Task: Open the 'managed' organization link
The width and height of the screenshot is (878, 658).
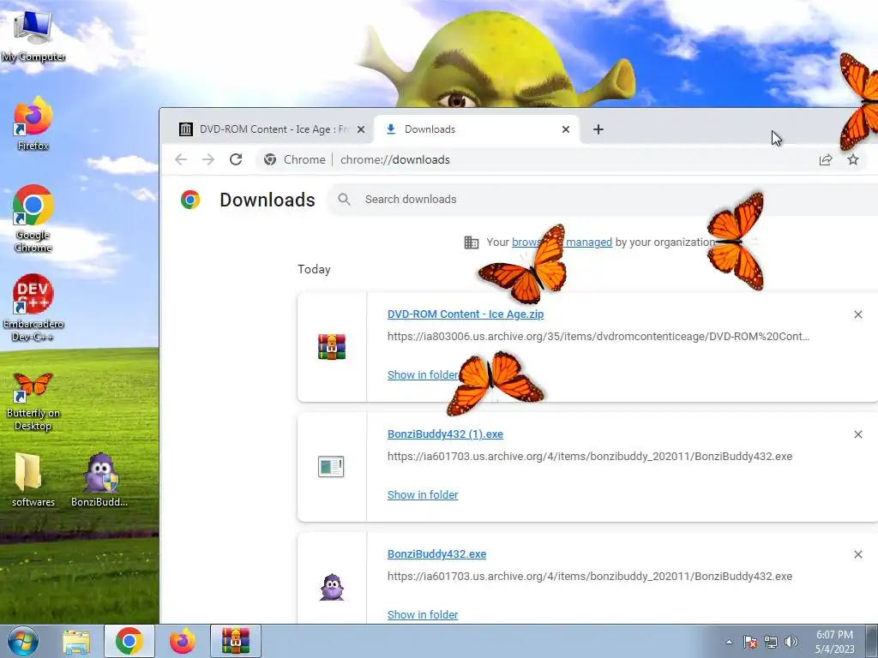Action: pyautogui.click(x=588, y=242)
